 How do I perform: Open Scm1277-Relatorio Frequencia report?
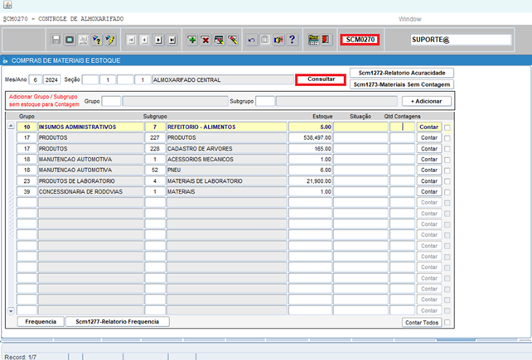click(118, 322)
